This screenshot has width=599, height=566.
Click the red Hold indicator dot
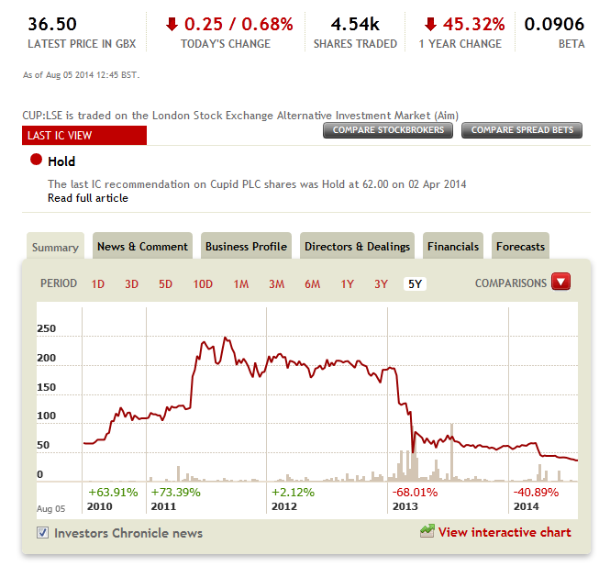(x=36, y=160)
